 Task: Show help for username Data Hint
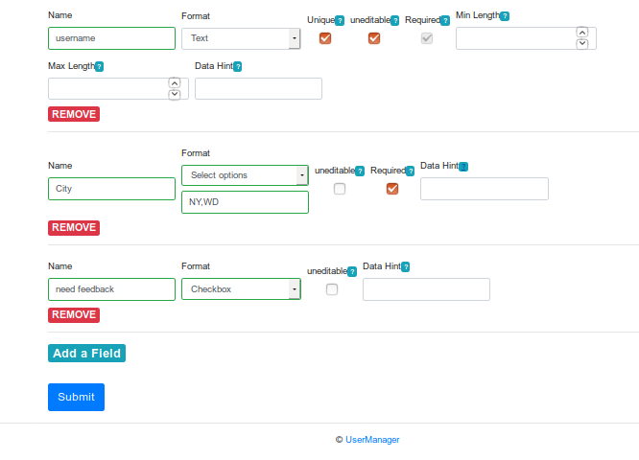pos(238,66)
